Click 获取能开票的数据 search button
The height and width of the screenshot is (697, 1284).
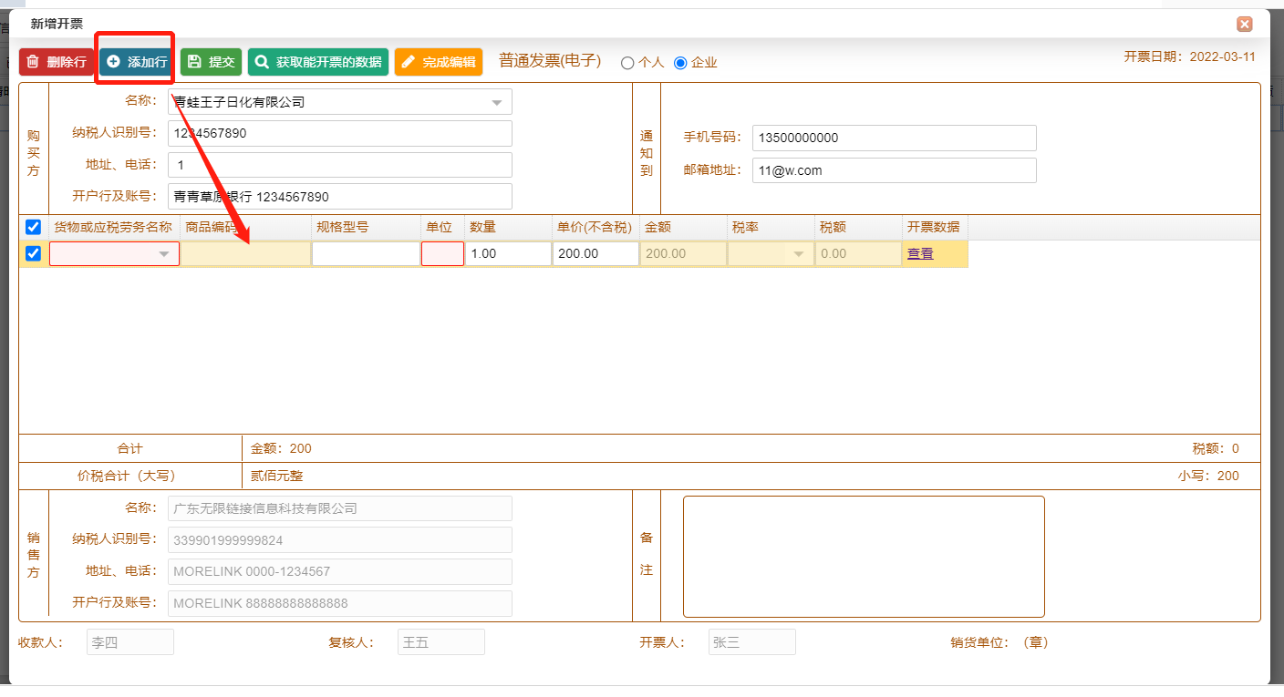point(318,62)
